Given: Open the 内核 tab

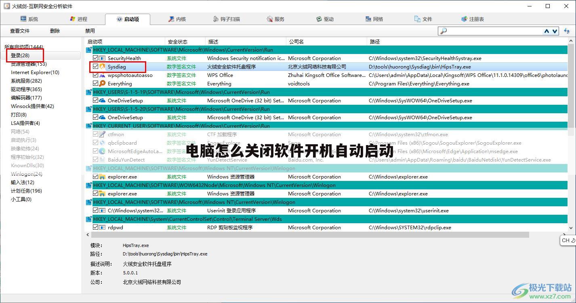Looking at the screenshot, I should 177,19.
